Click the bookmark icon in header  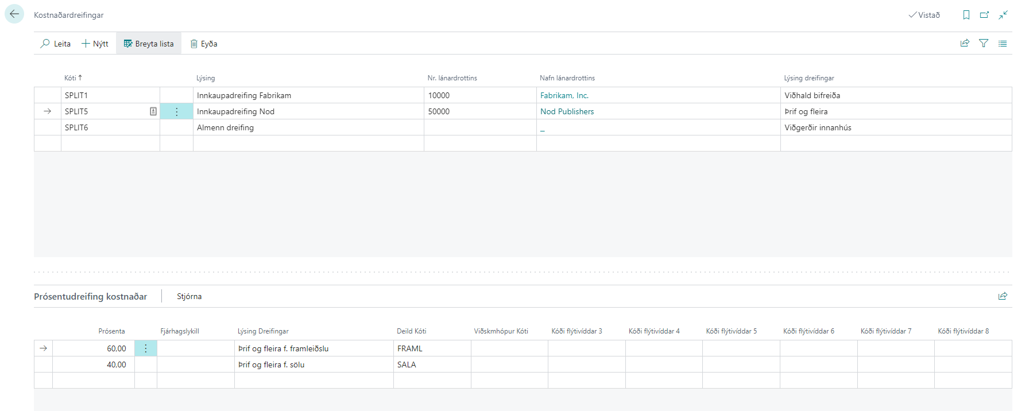(x=966, y=15)
